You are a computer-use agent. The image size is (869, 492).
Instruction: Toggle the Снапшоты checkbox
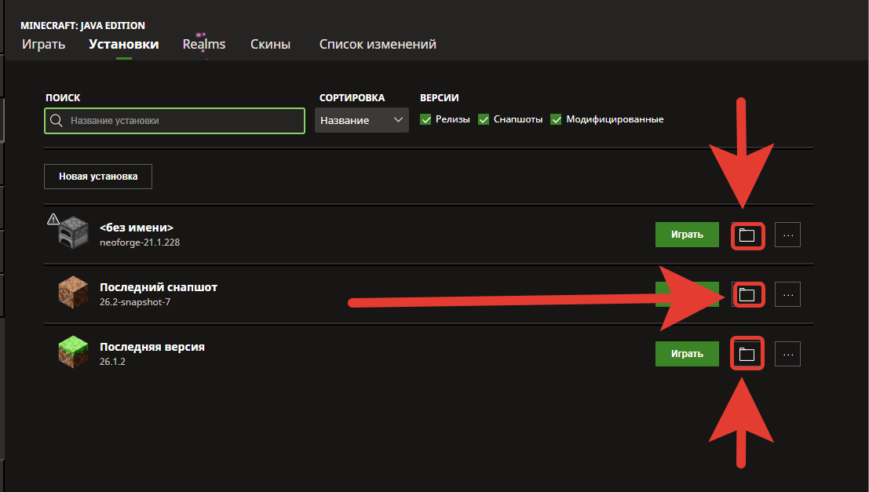pyautogui.click(x=484, y=119)
